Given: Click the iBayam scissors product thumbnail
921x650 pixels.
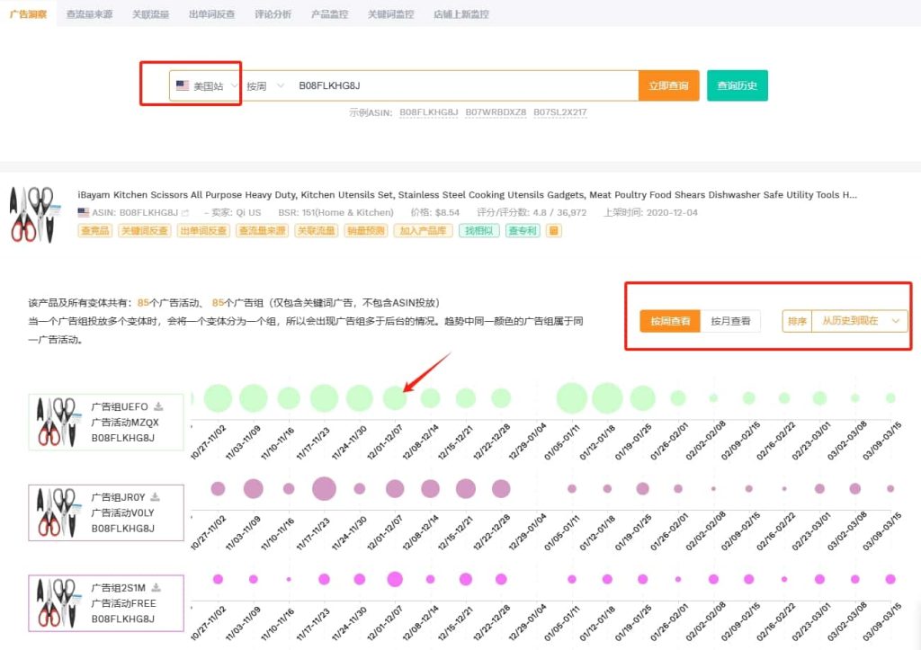Looking at the screenshot, I should tap(32, 214).
